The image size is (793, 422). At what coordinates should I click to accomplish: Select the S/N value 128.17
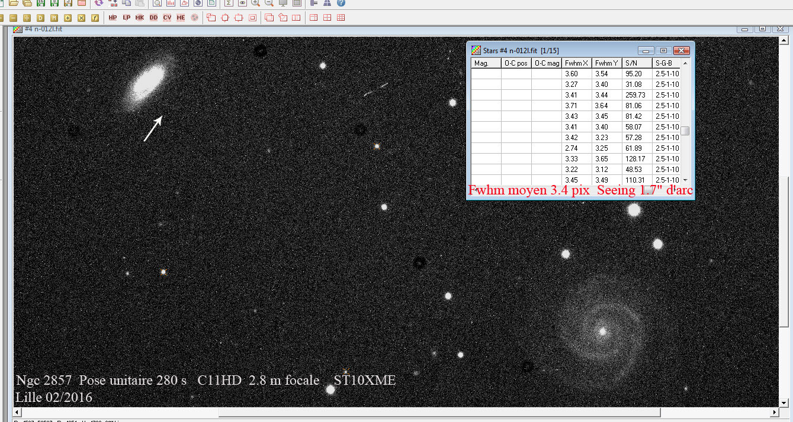(637, 159)
